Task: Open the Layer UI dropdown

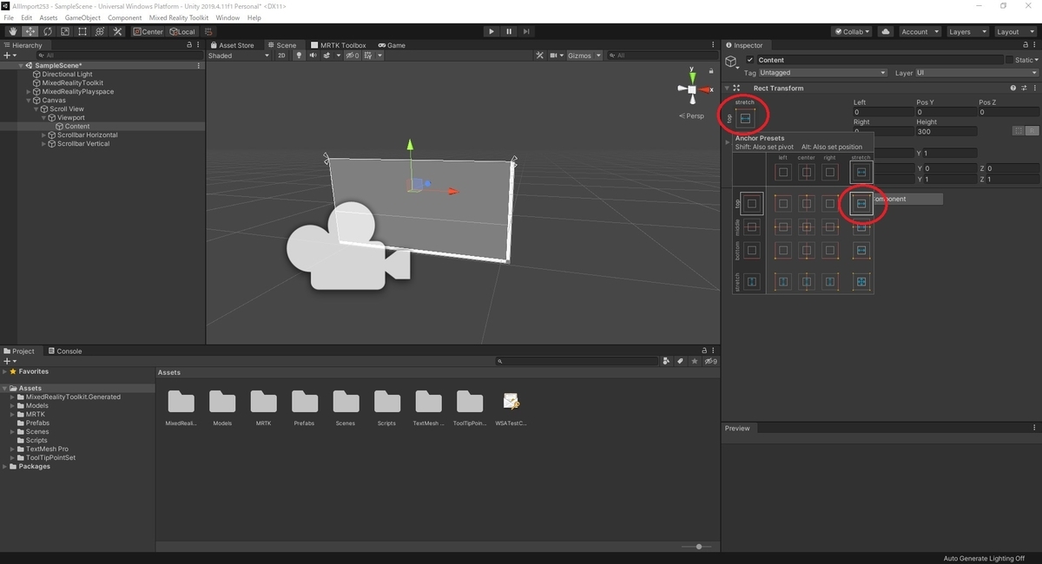Action: tap(977, 73)
